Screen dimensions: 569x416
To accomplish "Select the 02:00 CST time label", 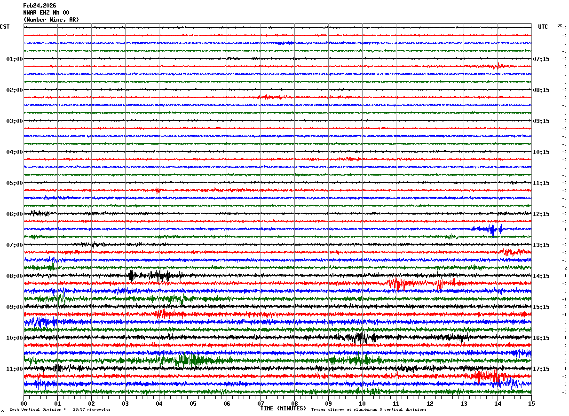I will click(15, 90).
